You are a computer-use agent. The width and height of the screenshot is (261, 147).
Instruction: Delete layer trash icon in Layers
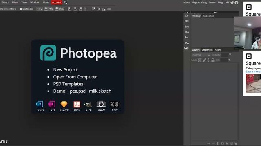click(x=236, y=143)
